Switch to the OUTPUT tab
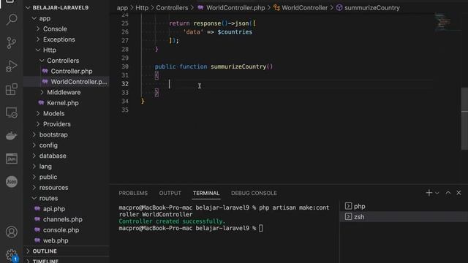This screenshot has height=263, width=468. tap(170, 193)
